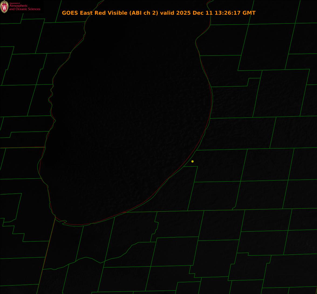Viewport: 317px width, 294px height.
Task: Click the small notched inlet on southern shoreline
Action: click(x=64, y=222)
